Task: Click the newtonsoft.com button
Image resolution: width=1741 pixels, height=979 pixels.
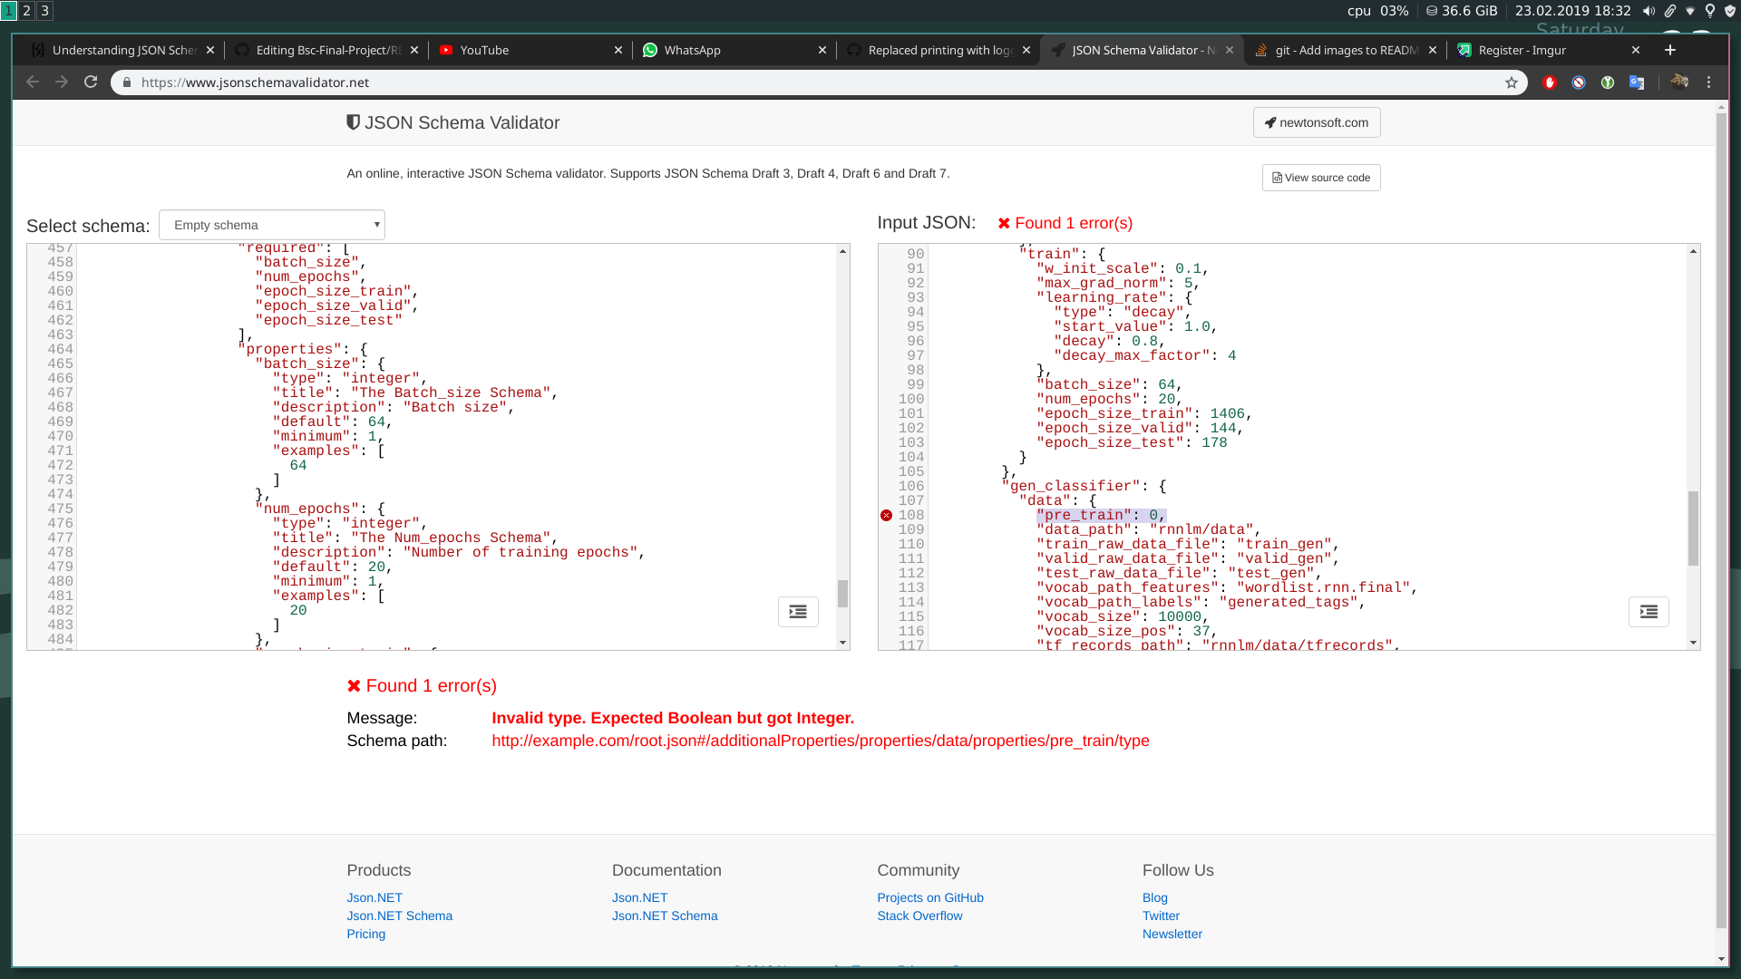Action: coord(1317,122)
